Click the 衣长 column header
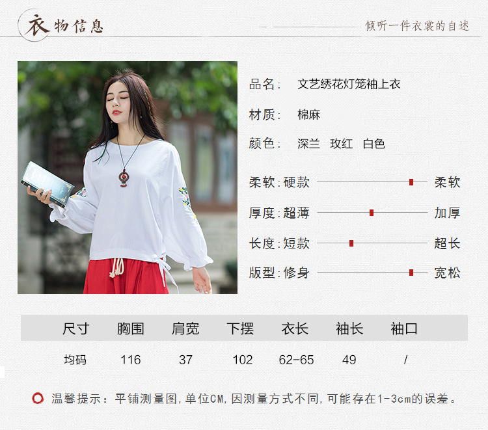488x430 pixels. click(x=295, y=329)
